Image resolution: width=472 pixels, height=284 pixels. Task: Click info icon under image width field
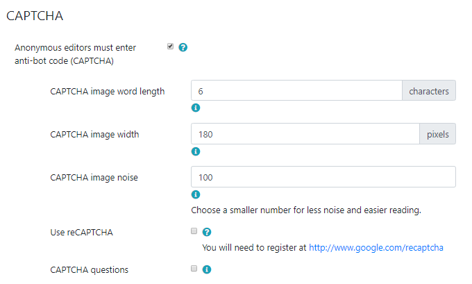(x=196, y=151)
